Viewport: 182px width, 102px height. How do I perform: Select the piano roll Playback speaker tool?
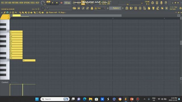[43, 12]
